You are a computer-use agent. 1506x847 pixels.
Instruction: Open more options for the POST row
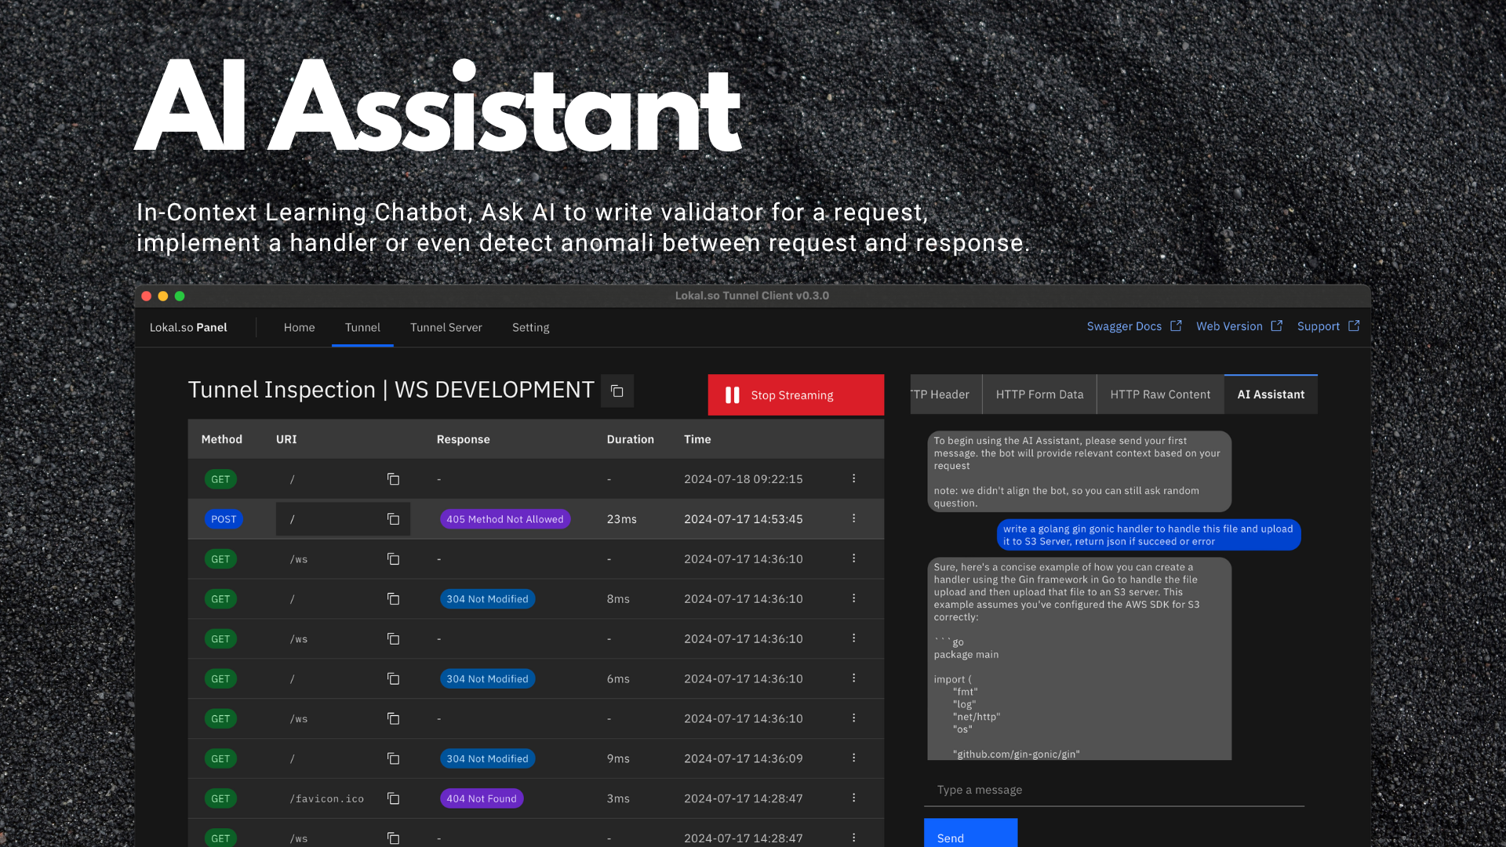[853, 518]
